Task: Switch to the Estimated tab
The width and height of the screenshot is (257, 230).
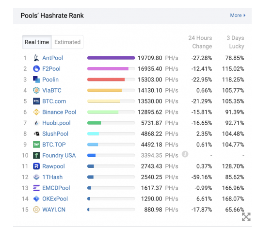Action: coord(67,42)
